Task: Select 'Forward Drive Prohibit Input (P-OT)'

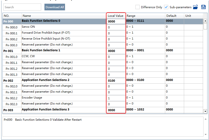Action: coord(46,33)
